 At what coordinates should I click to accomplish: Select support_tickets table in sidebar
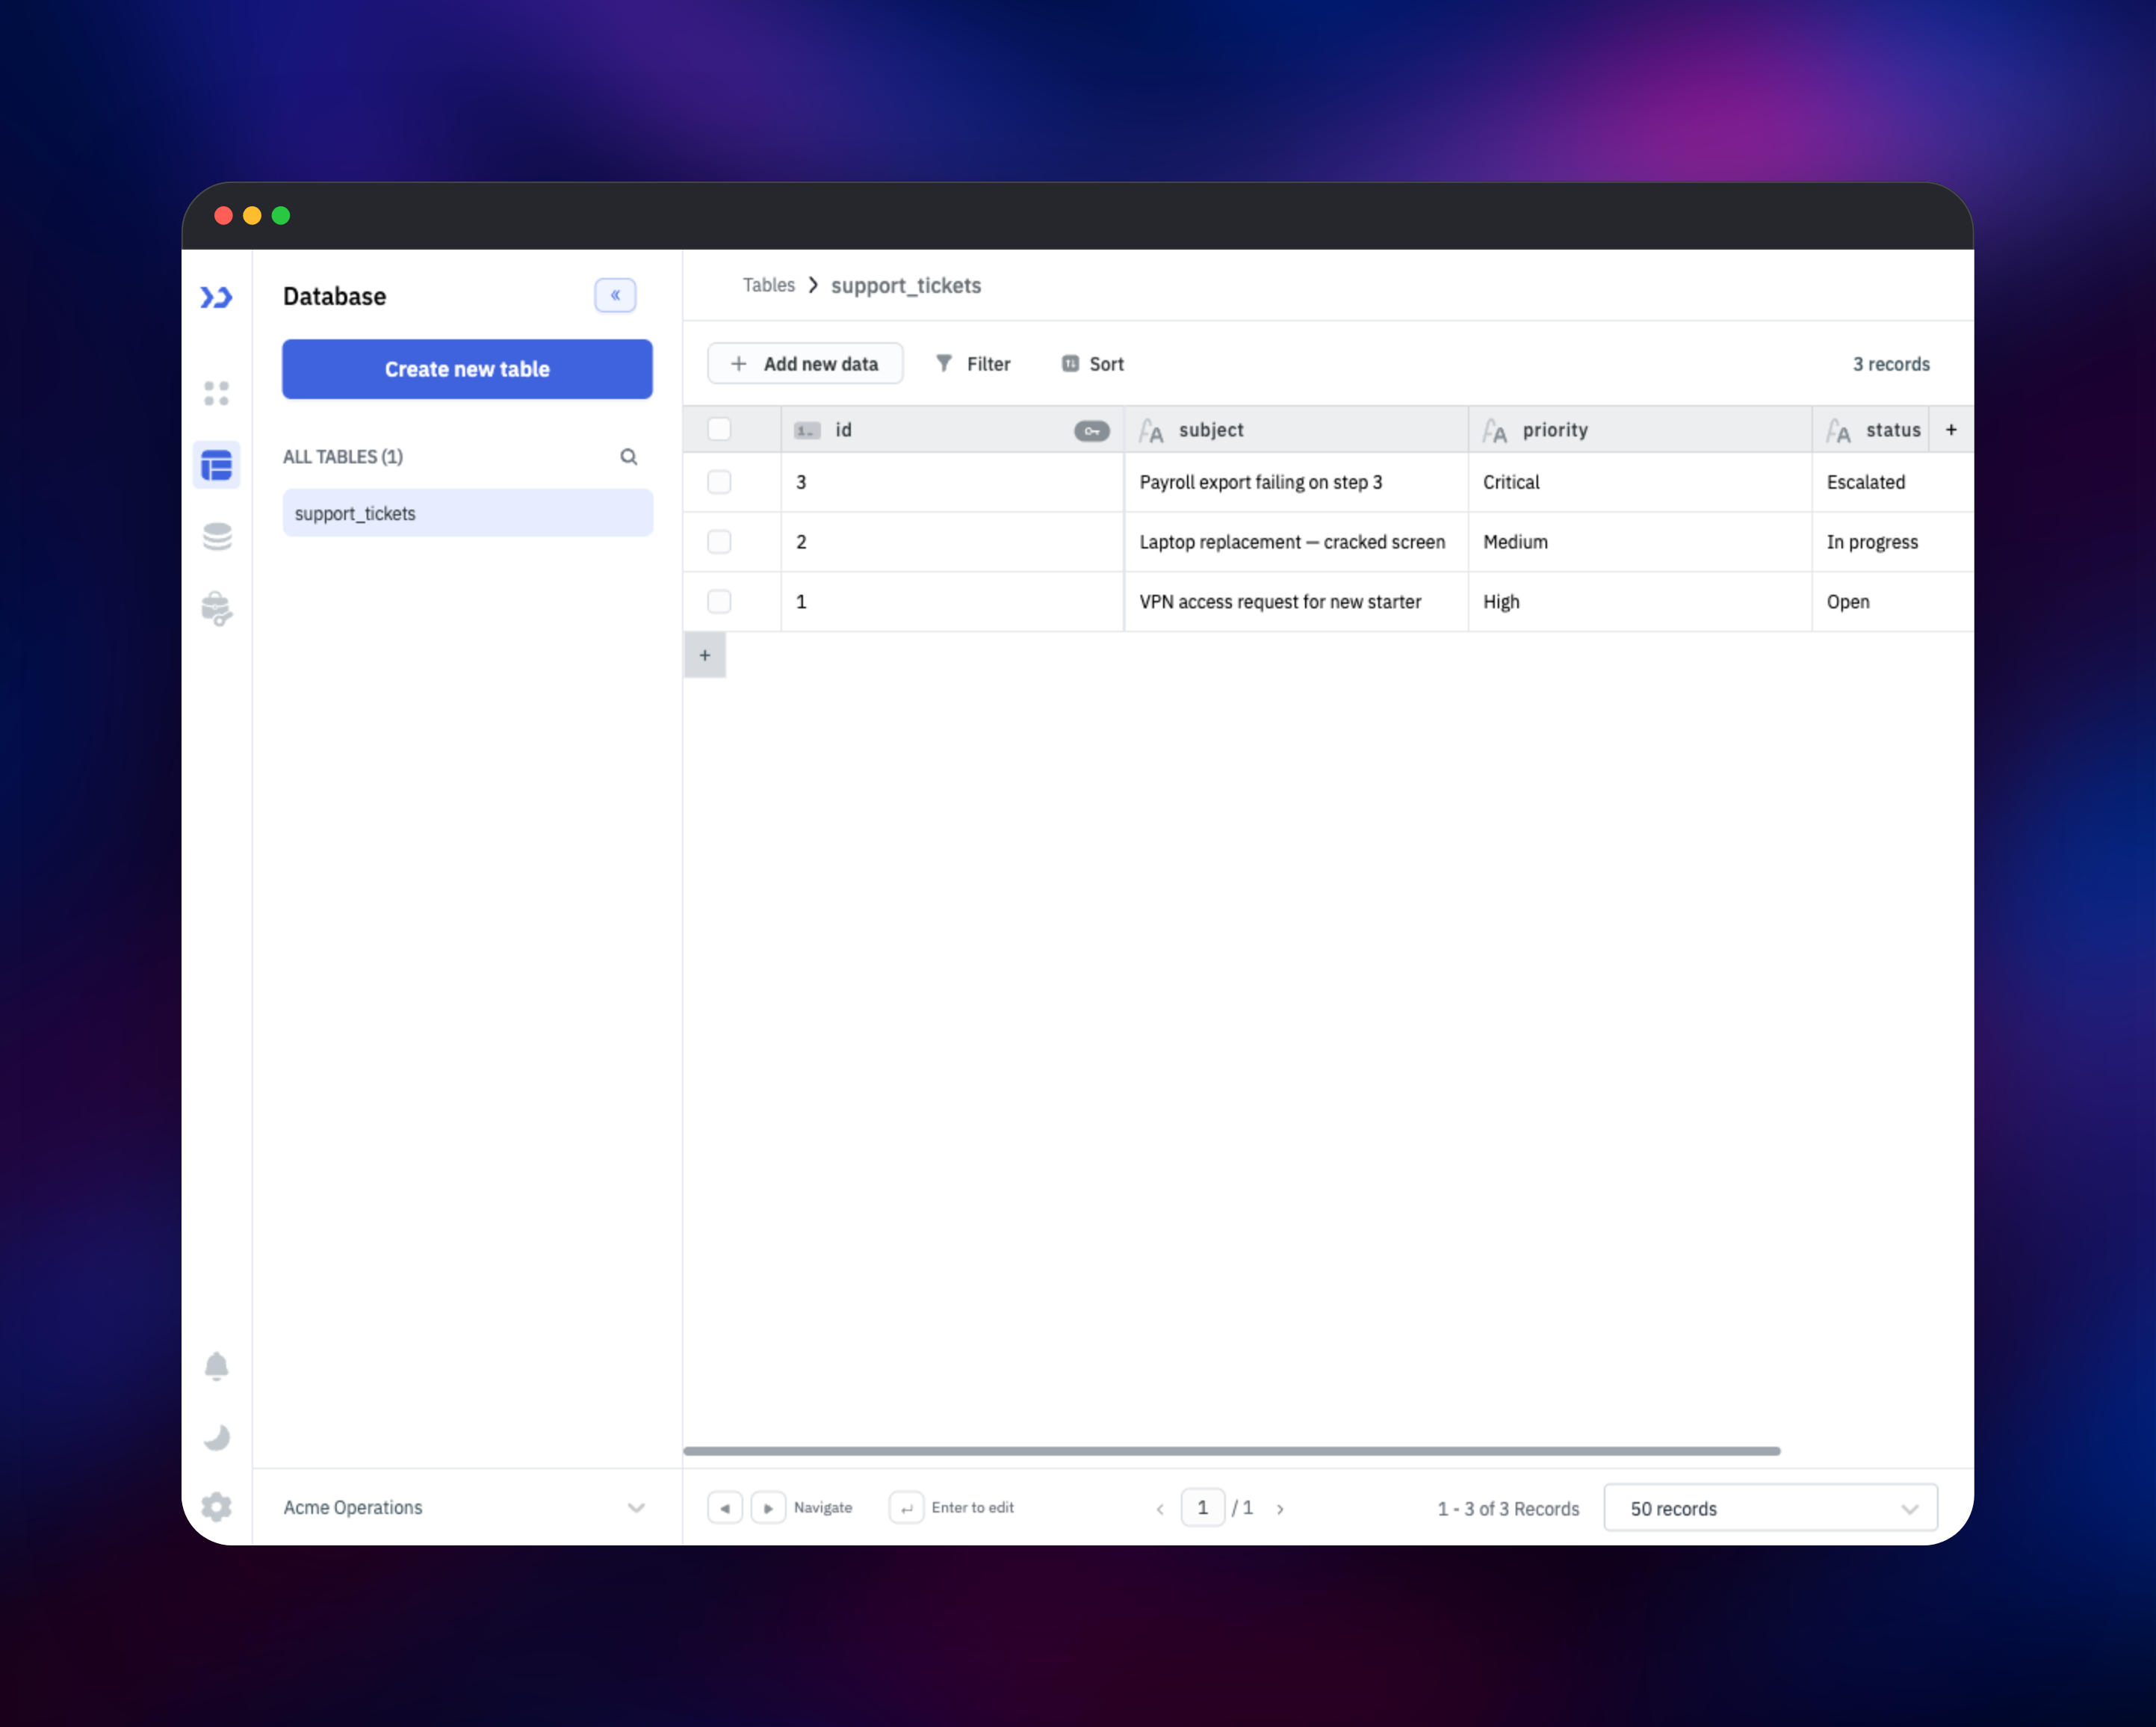(467, 513)
